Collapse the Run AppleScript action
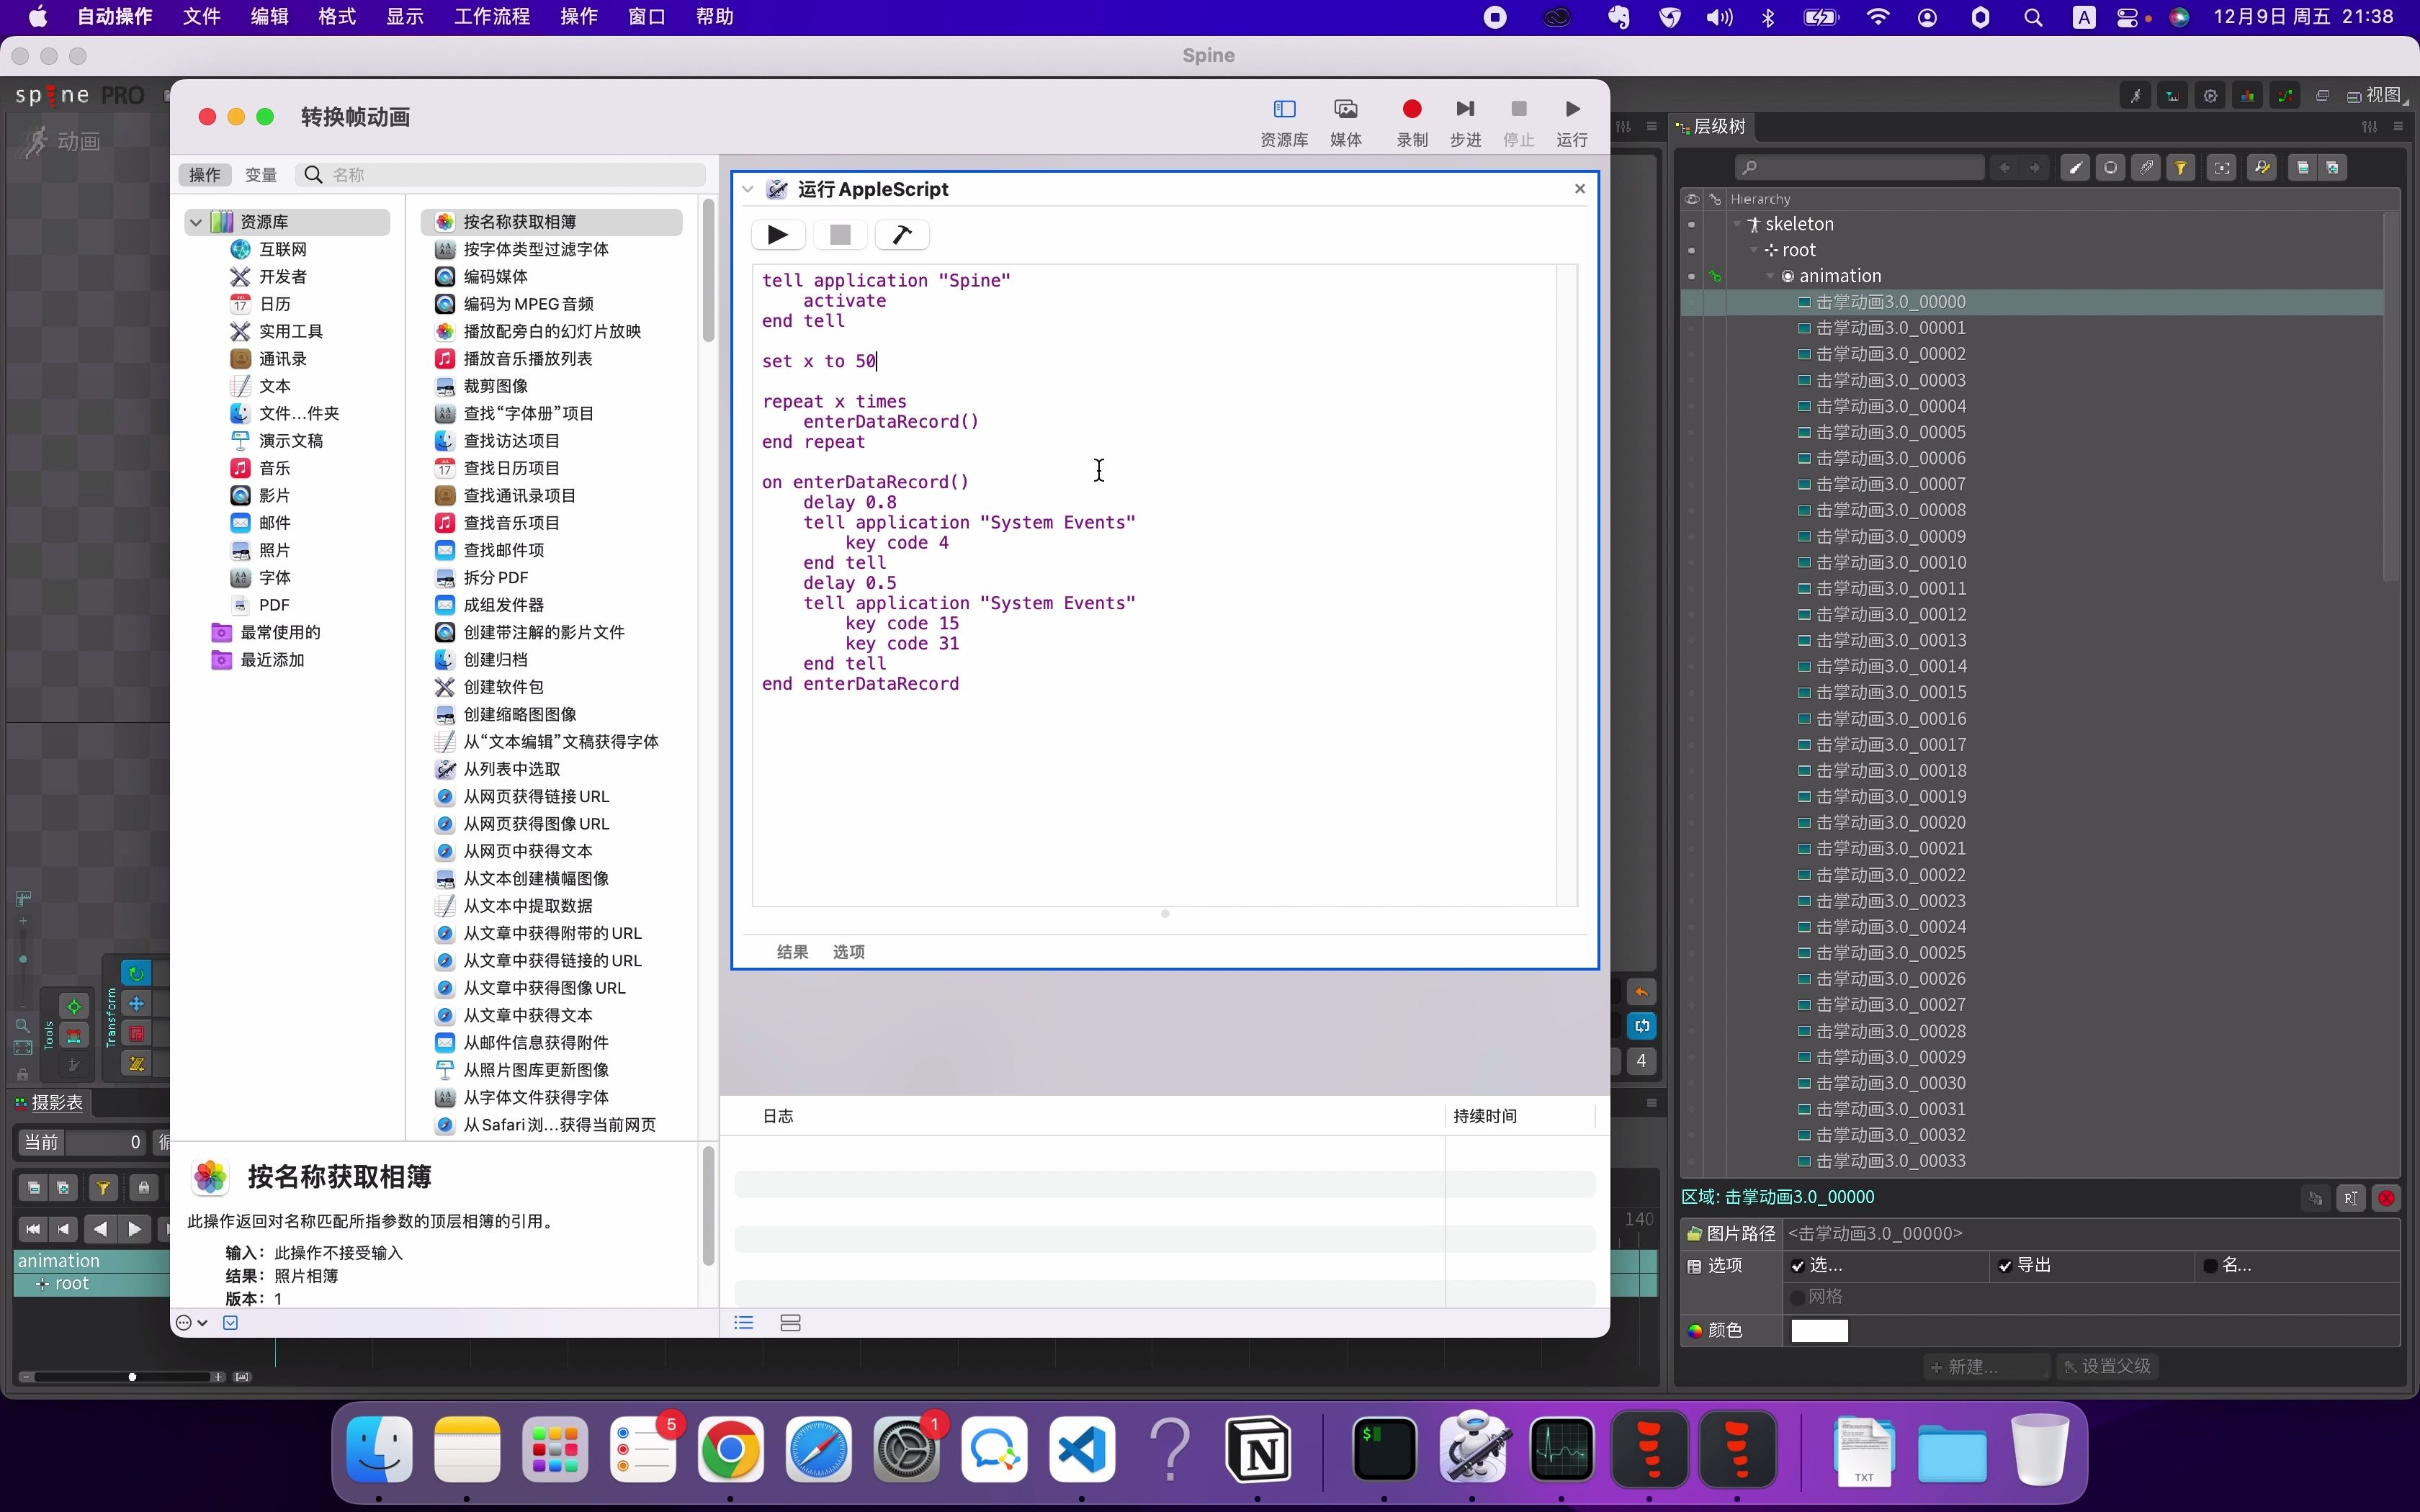Viewport: 2420px width, 1512px height. (747, 189)
